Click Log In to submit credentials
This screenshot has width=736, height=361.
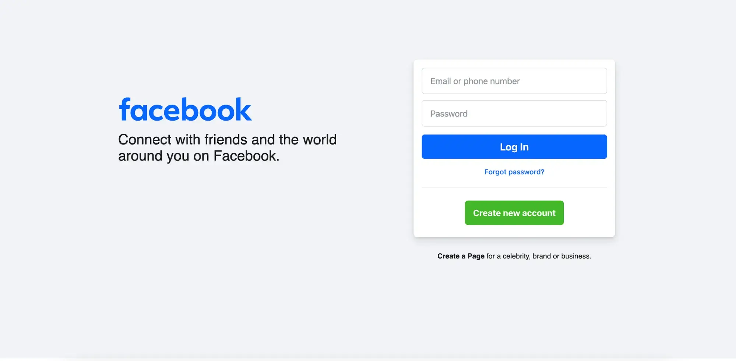coord(514,147)
